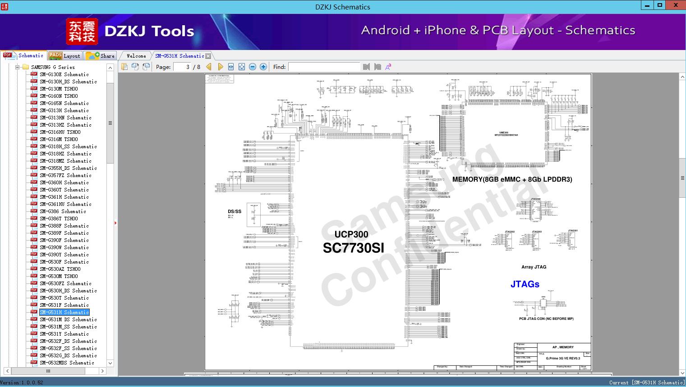This screenshot has height=387, width=686.
Task: Click the copy page icon in the viewer toolbar
Action: [x=124, y=67]
